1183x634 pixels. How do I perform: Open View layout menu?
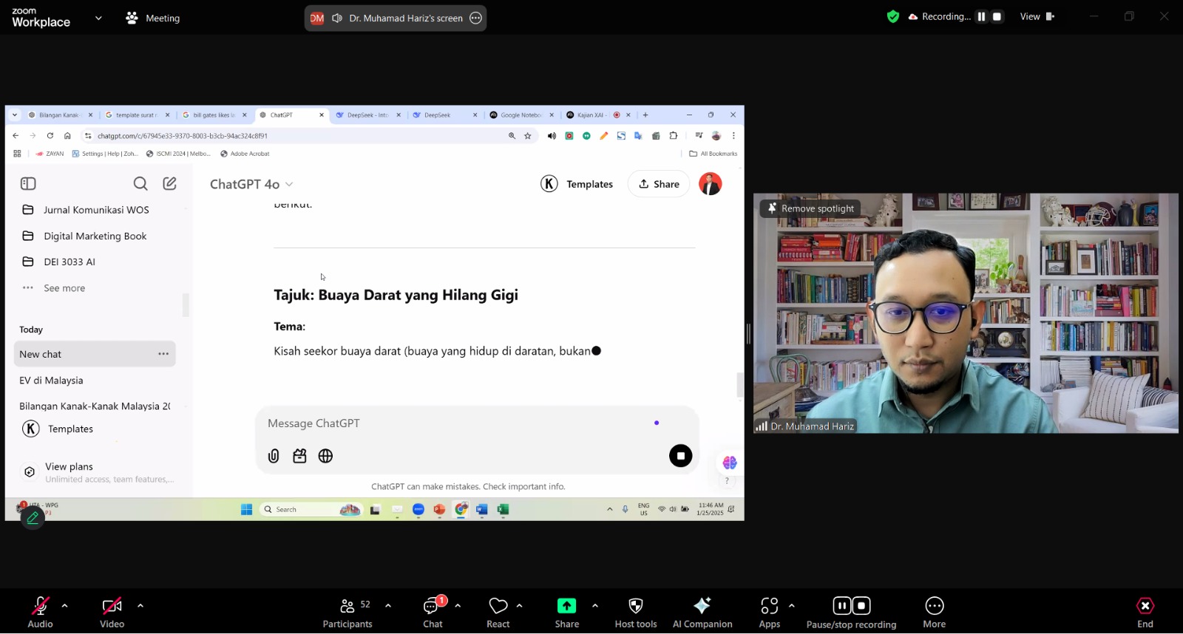(1037, 16)
